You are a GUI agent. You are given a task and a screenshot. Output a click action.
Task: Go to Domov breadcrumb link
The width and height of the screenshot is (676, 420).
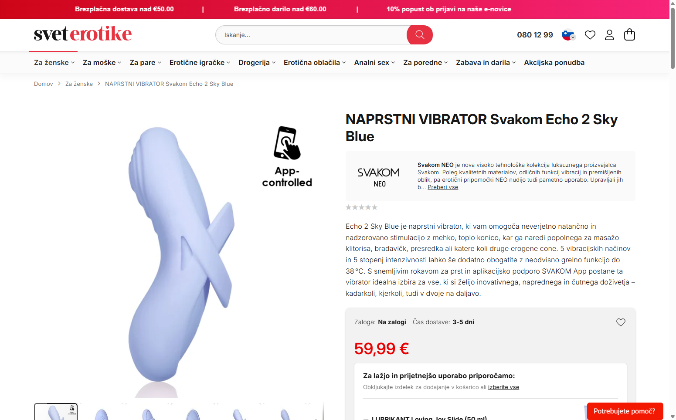pos(44,84)
